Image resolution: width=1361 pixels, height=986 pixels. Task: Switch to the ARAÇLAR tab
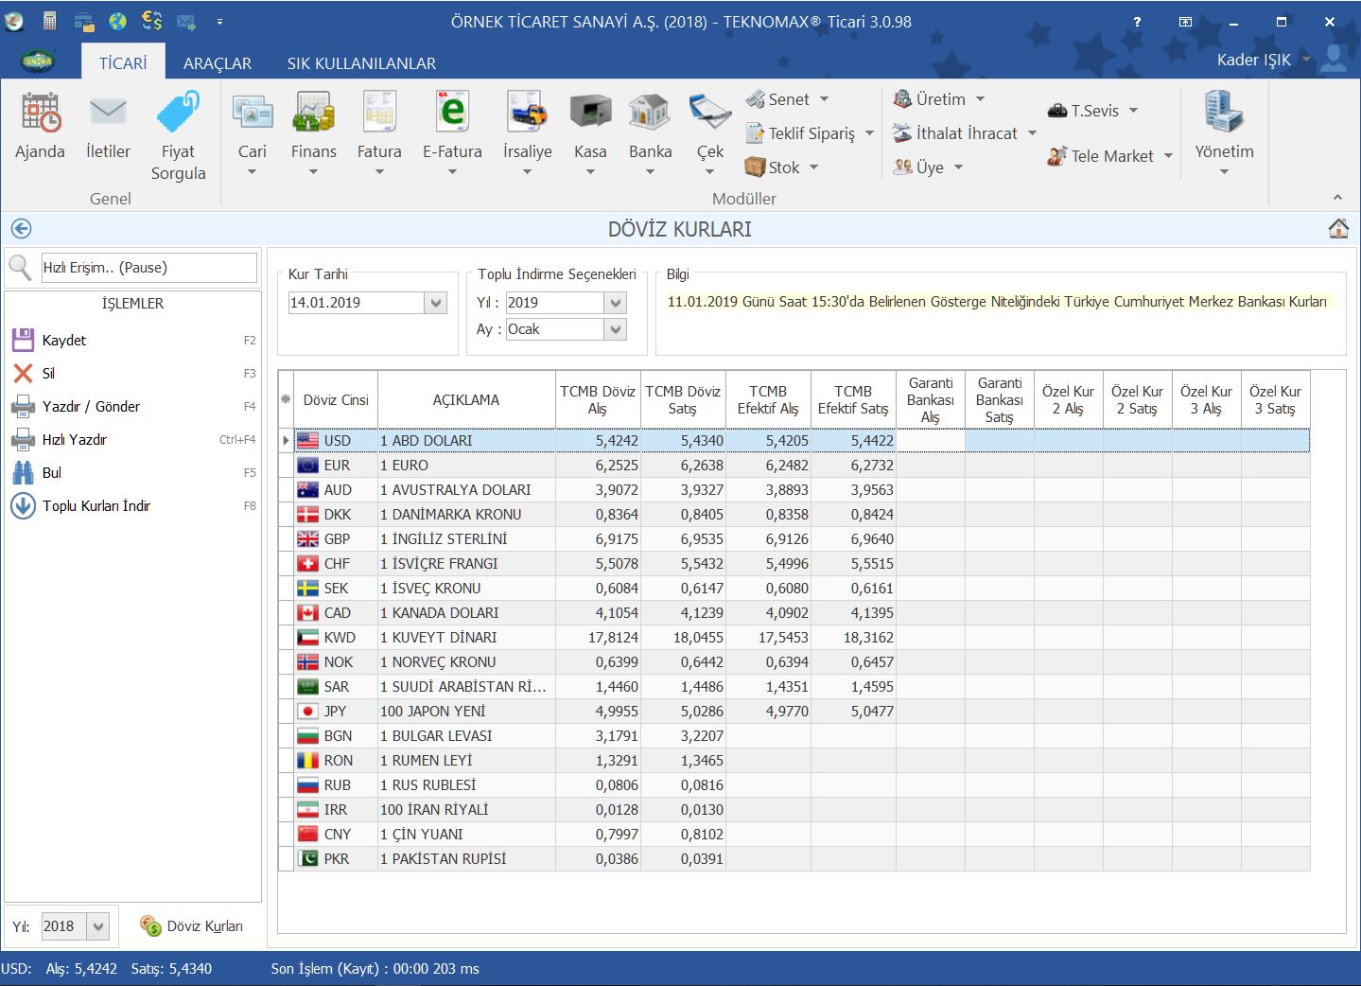[217, 63]
